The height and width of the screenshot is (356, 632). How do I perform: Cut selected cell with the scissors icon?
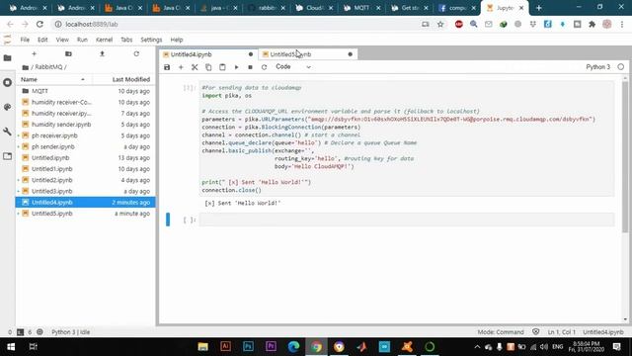point(195,67)
